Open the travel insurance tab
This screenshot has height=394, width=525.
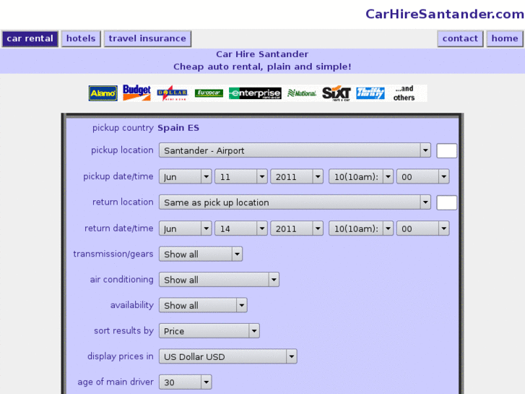(x=147, y=38)
